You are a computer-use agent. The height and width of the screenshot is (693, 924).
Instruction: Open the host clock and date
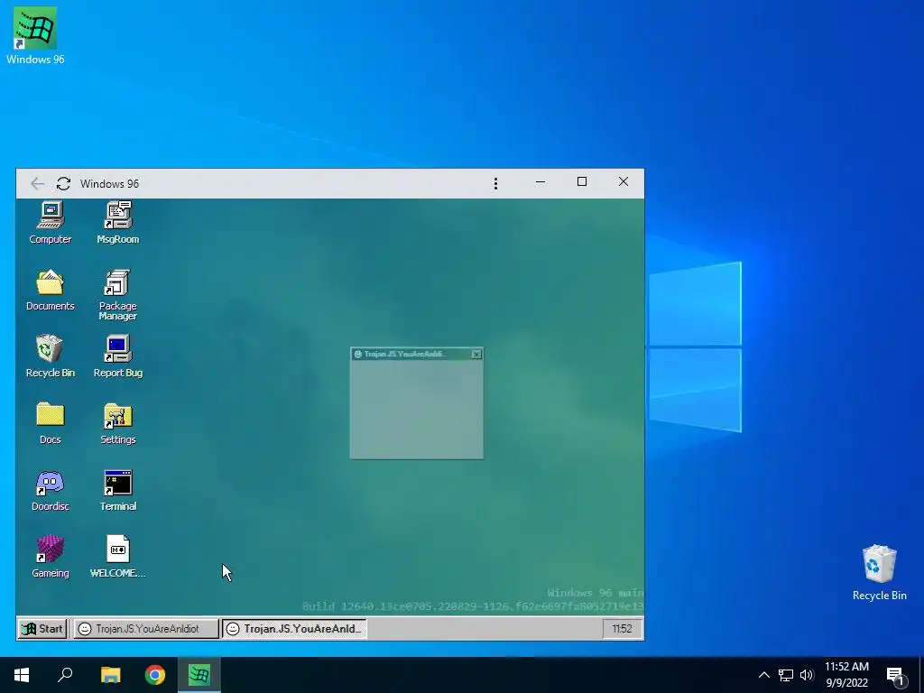coord(846,675)
